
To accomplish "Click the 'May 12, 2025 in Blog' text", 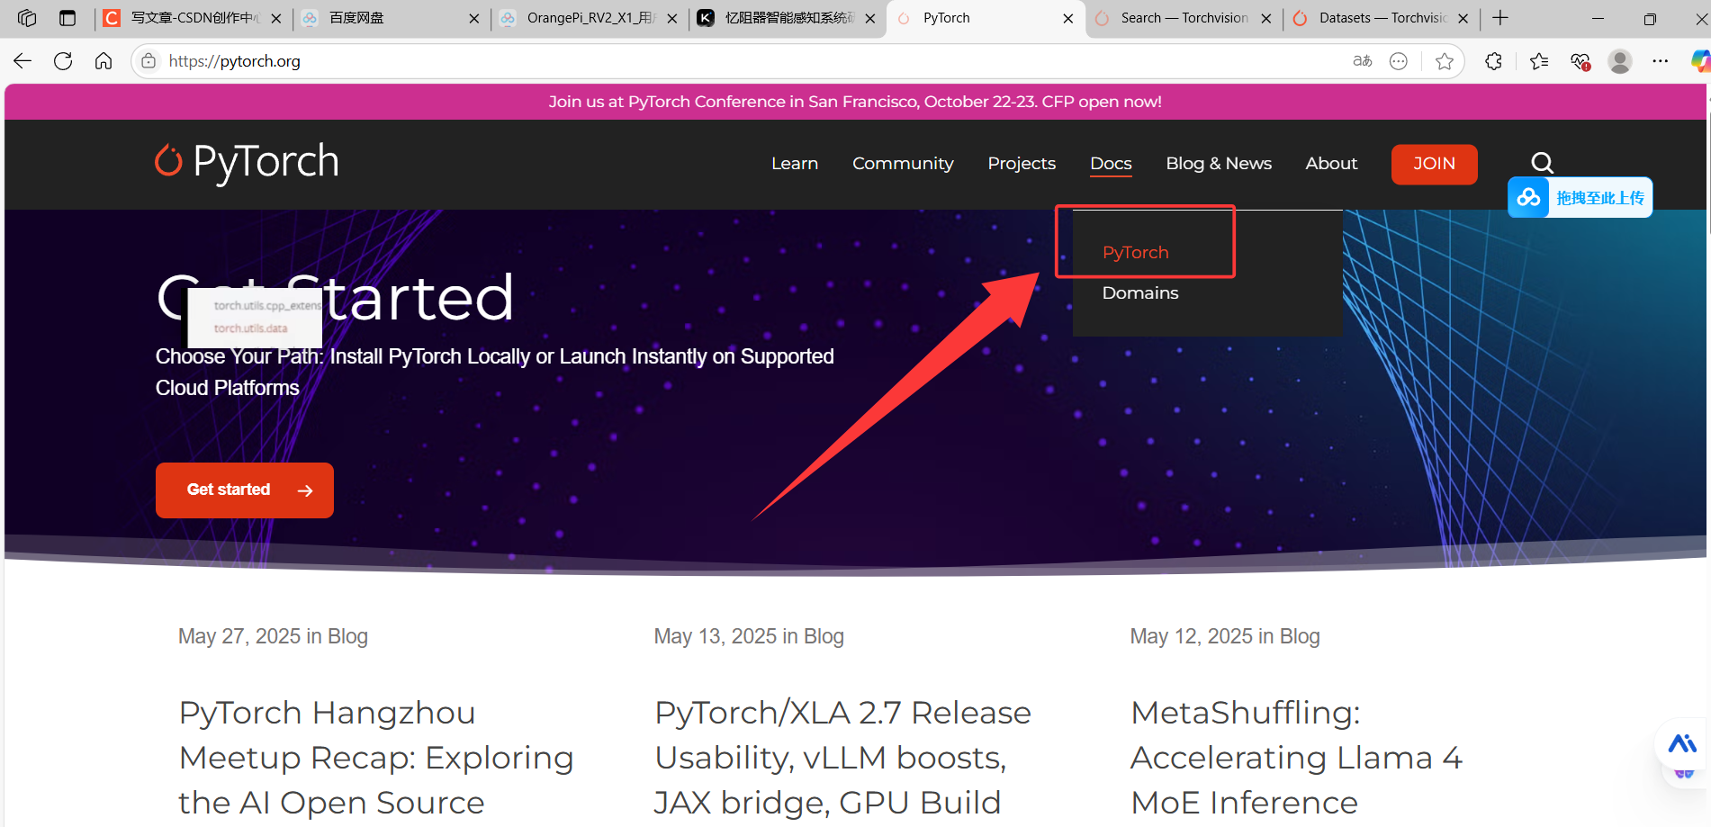I will click(1225, 636).
